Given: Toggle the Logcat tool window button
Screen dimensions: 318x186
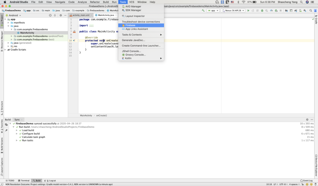Looking at the screenshot, I should (x=50, y=180).
